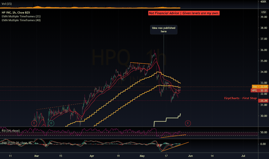Click the 'May' date axis label
Image resolution: width=269 pixels, height=159 pixels.
click(x=142, y=156)
